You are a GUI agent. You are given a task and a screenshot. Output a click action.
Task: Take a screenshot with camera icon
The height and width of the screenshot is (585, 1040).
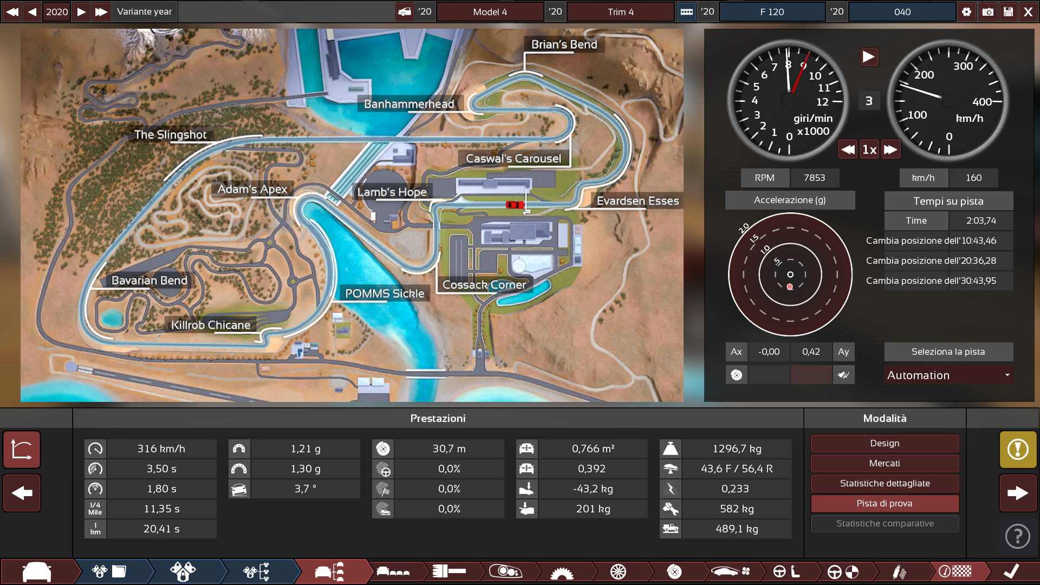click(987, 11)
